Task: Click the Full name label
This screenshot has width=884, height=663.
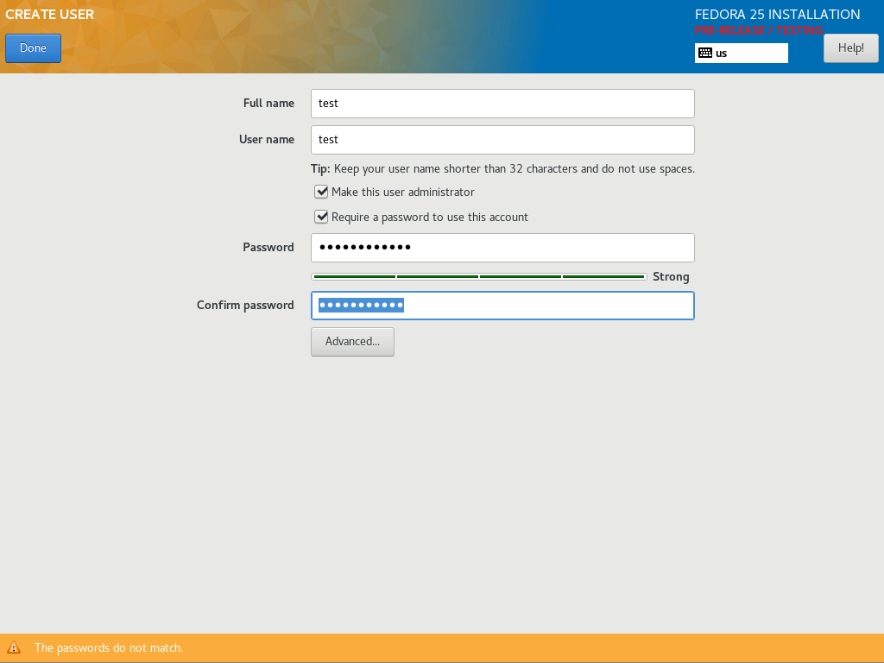Action: pyautogui.click(x=268, y=104)
